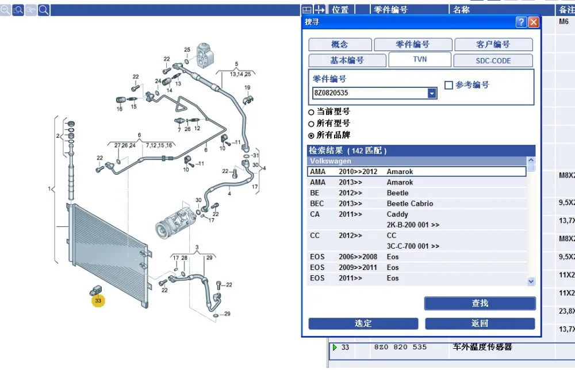Screen dimensions: 575x370
Task: Switch to the 客户编号 tab
Action: pos(493,44)
